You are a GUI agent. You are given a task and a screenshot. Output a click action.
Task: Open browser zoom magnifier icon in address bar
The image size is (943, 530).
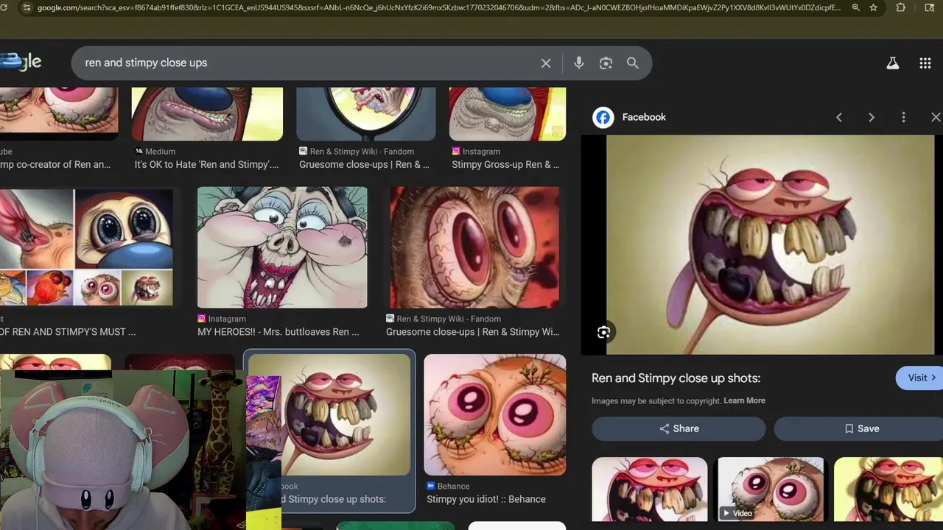point(855,7)
